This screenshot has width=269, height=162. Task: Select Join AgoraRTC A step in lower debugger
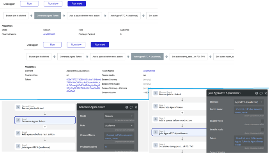point(147,57)
